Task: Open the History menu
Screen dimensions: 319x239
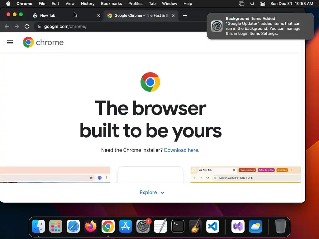Action: [88, 4]
